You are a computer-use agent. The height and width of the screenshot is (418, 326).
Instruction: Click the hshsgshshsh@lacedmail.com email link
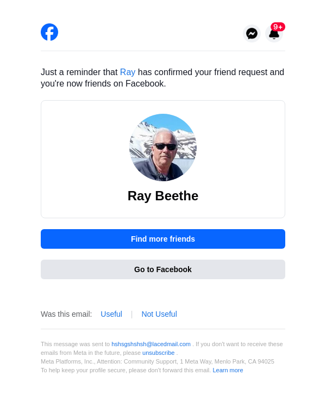[x=151, y=344]
